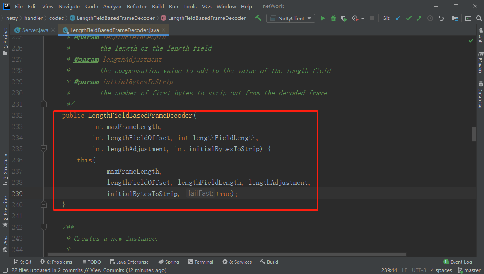This screenshot has height=274, width=484.
Task: Show Git history clock icon
Action: 430,18
